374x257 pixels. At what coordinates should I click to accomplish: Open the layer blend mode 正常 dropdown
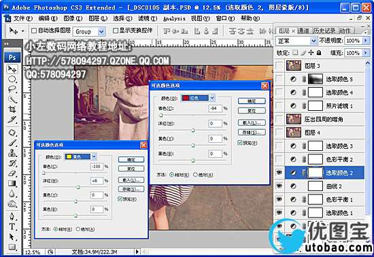(x=296, y=41)
